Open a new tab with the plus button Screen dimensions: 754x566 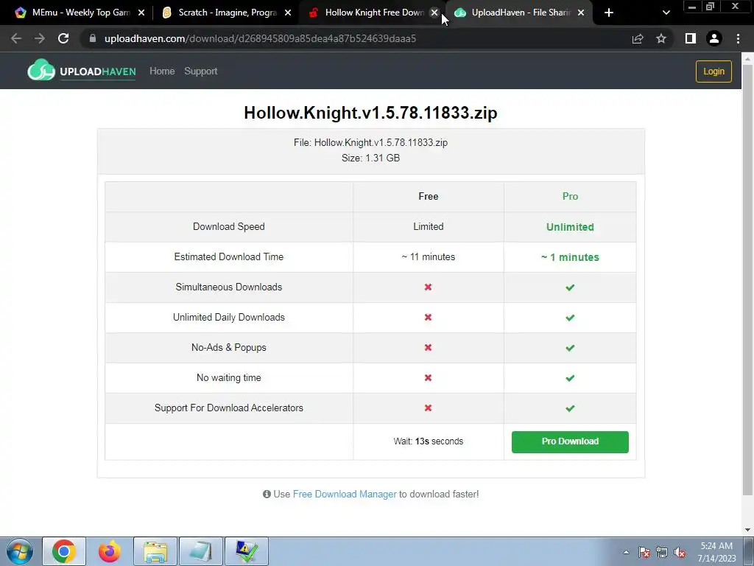[x=609, y=13]
